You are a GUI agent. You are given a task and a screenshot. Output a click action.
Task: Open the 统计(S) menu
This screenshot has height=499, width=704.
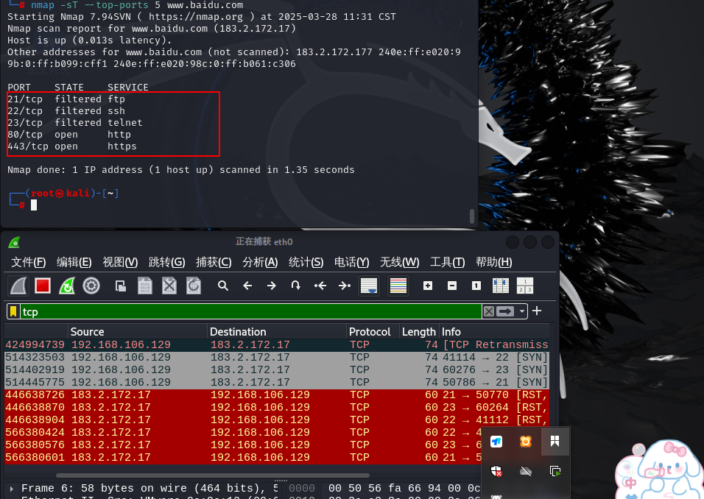[306, 262]
